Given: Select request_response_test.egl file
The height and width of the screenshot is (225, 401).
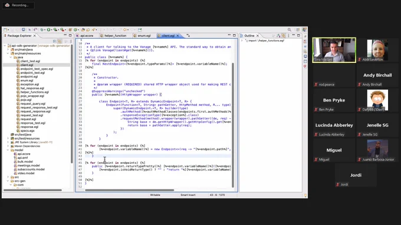Looking at the screenshot, I should 39,108.
